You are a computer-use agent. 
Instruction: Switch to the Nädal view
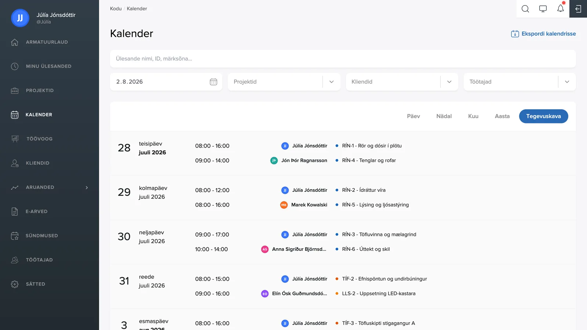click(x=444, y=116)
